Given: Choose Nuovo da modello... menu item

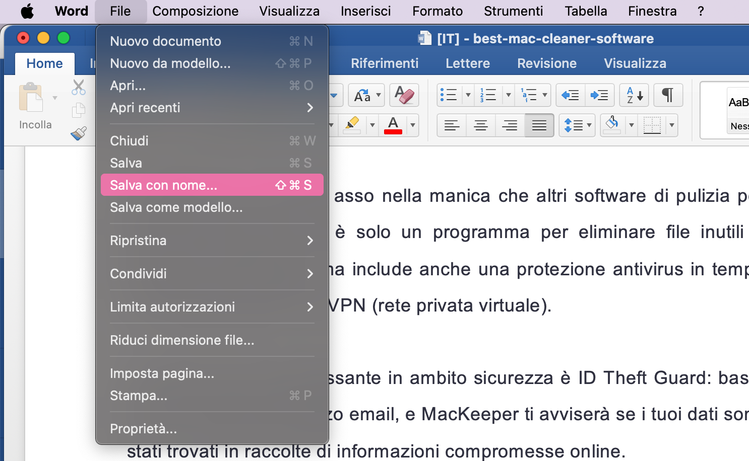Looking at the screenshot, I should click(212, 63).
